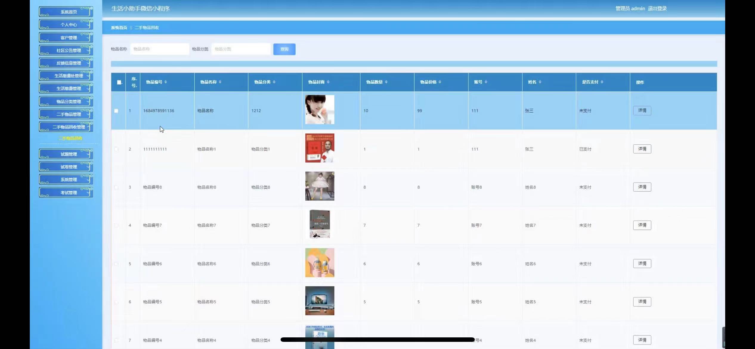The height and width of the screenshot is (349, 755).
Task: Click the 查询 search button
Action: (284, 49)
